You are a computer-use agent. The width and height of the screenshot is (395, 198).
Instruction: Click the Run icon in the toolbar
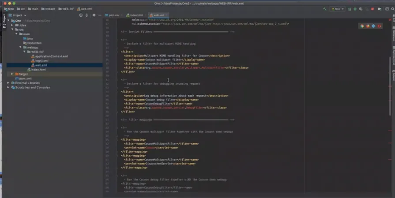(x=350, y=9)
